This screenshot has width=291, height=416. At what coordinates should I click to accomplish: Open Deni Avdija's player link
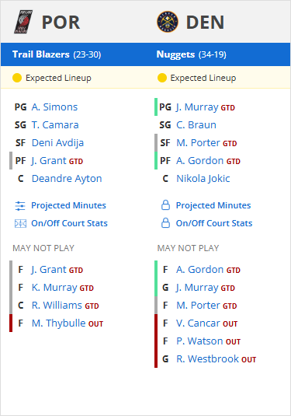57,143
